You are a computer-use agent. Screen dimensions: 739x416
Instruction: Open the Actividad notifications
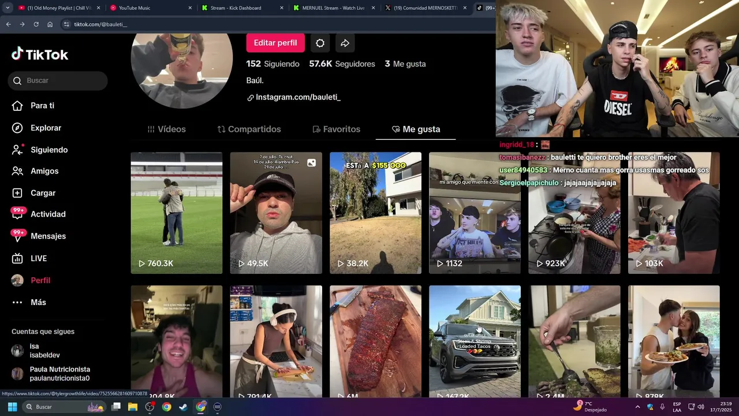coord(39,214)
